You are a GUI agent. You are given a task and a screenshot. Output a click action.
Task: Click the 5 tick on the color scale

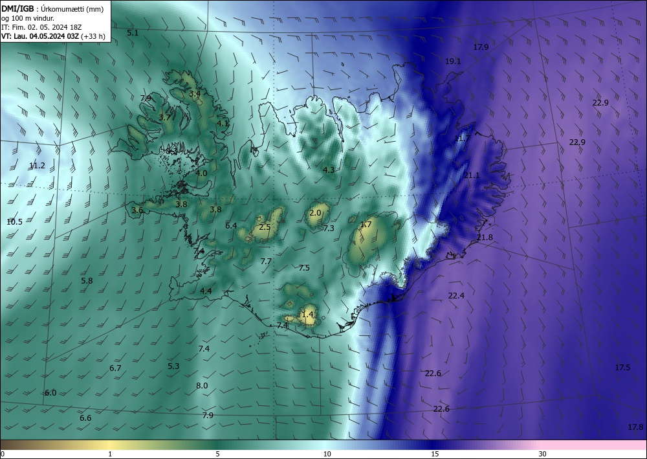(x=217, y=454)
